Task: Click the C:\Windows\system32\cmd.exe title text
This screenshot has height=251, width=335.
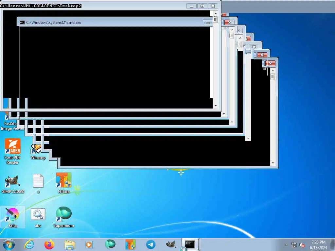Action: 54,23
